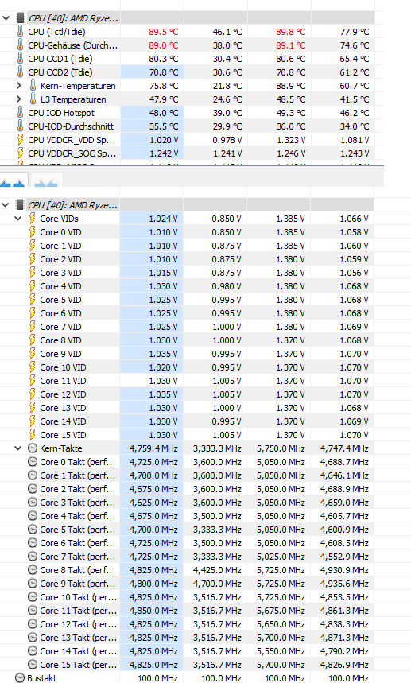The image size is (411, 683).
Task: Click the thermometer icon for CPU-IOD-Durchschnitt
Action: click(20, 126)
